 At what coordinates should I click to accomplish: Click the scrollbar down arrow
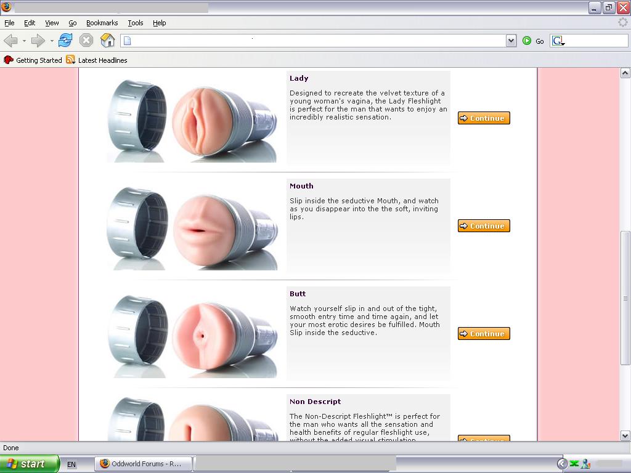(x=625, y=435)
